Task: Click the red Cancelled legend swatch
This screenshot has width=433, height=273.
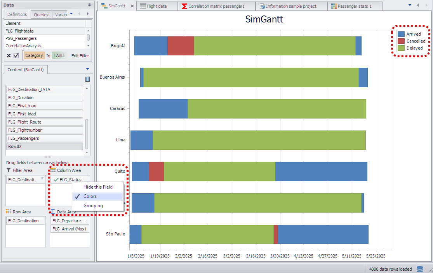Action: point(401,41)
